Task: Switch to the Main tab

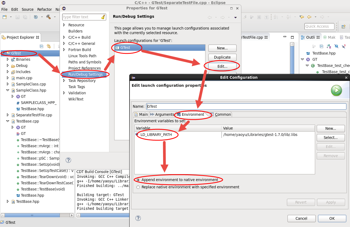Action: tap(141, 114)
